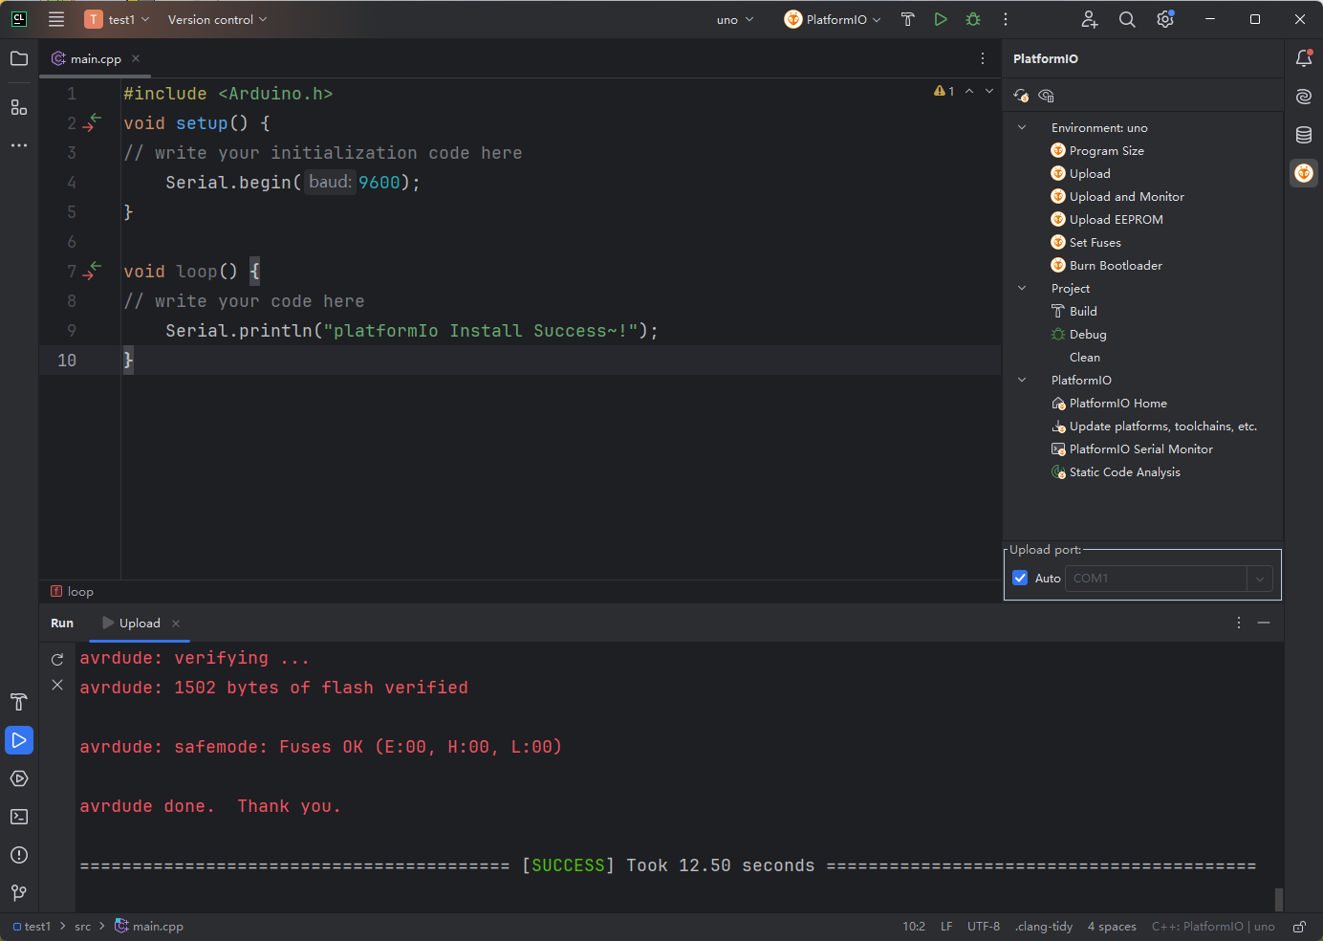Click the PlatformIO reload project icon

pos(1021,96)
